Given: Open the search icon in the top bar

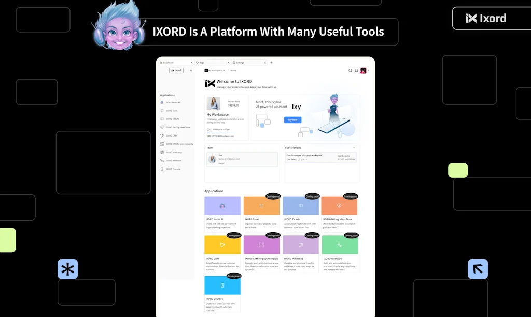Looking at the screenshot, I should coord(351,71).
